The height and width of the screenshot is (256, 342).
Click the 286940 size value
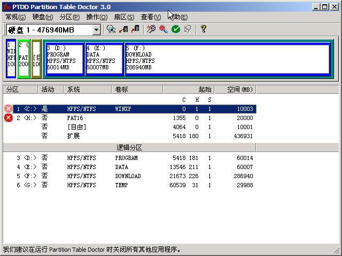243,176
